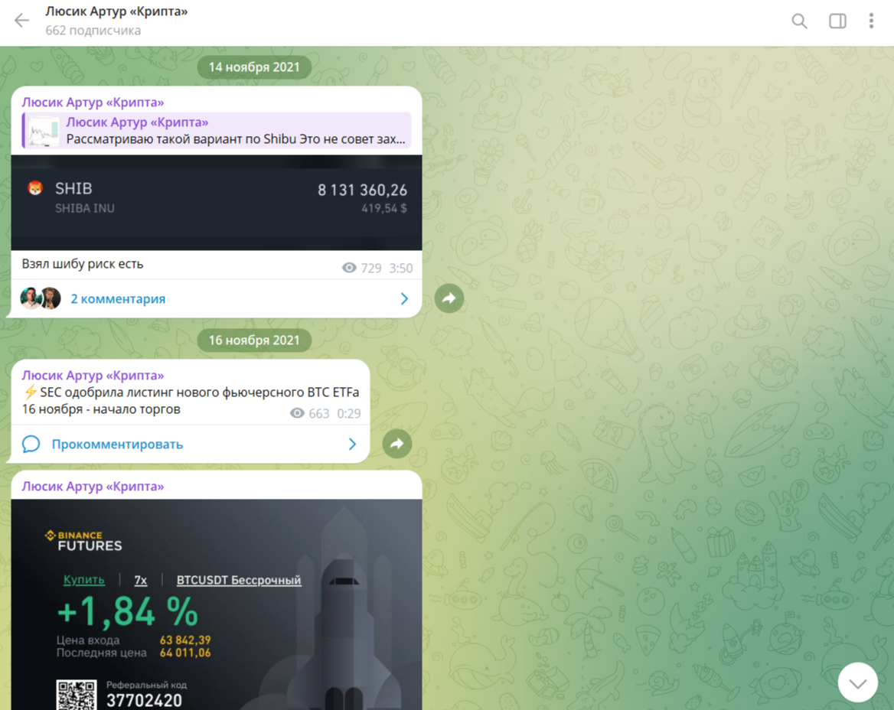The width and height of the screenshot is (894, 710).
Task: Click the Binance Futures logo in image
Action: (x=83, y=540)
